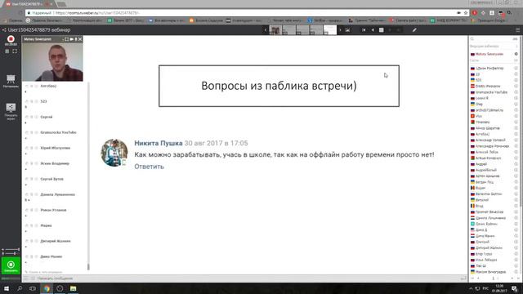Viewport: 523px width, 294px height.
Task: Click Никита Пушка avatar image
Action: [x=114, y=153]
